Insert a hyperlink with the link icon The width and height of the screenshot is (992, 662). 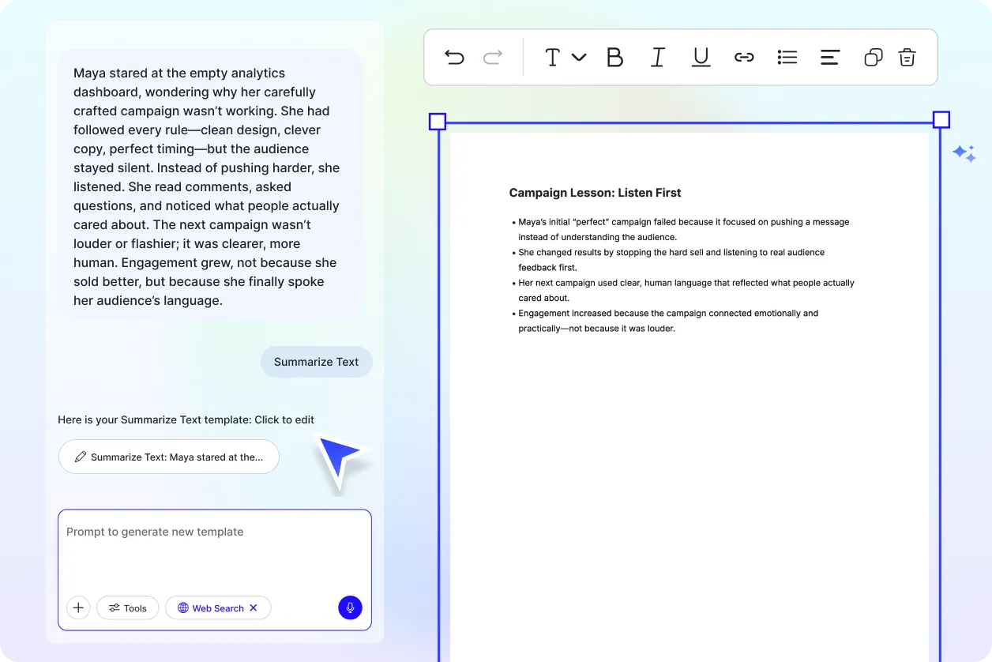pos(744,57)
